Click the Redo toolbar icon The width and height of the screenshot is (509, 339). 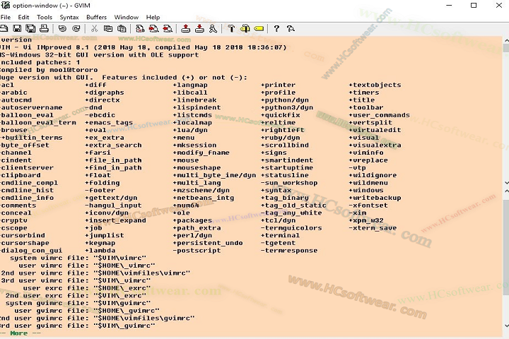(x=76, y=28)
